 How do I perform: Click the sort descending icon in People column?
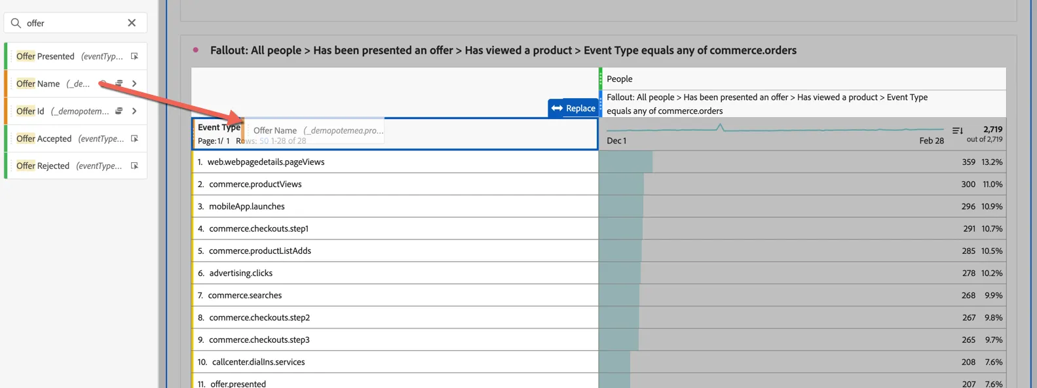[x=957, y=131]
